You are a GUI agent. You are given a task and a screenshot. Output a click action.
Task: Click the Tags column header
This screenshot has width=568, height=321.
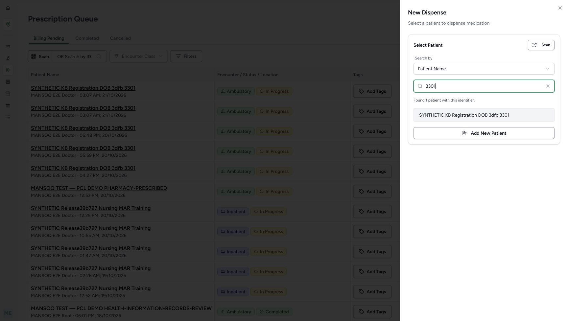click(358, 75)
